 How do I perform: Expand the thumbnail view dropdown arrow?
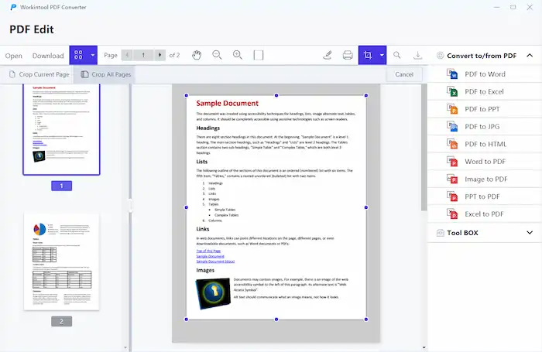coord(93,55)
